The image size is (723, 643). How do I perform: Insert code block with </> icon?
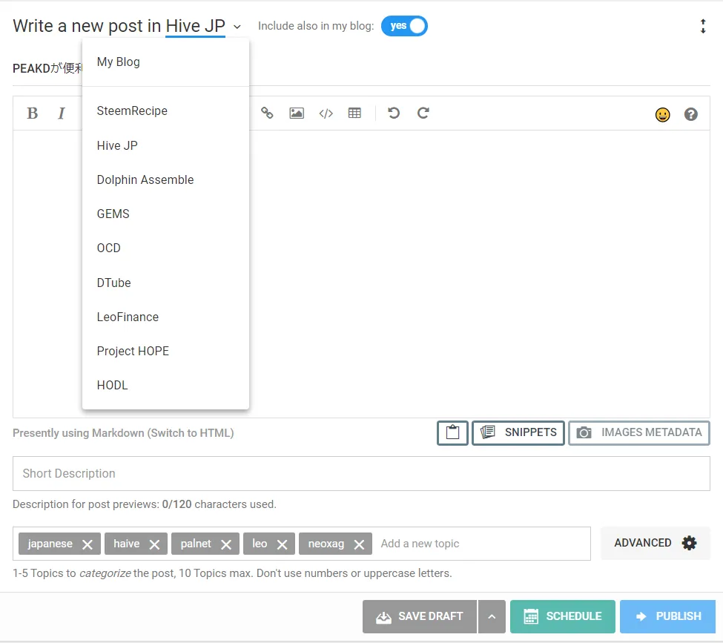(326, 113)
